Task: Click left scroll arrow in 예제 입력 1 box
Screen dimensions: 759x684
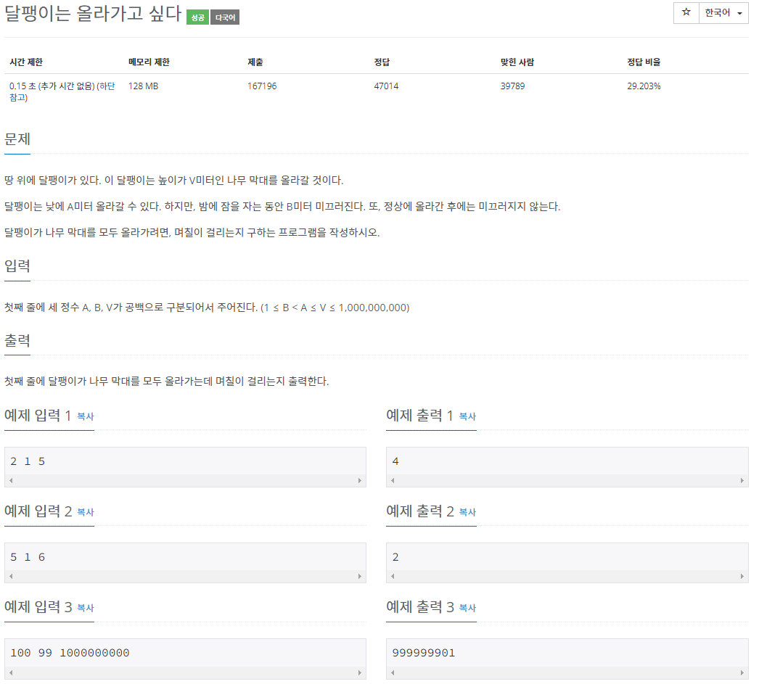Action: 11,480
